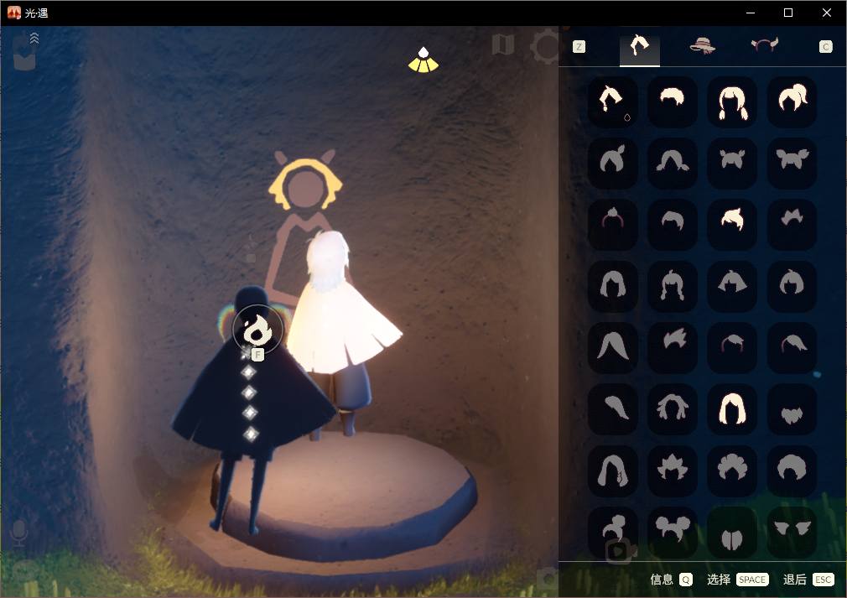Click the 退后 ESC back button
Screen dimensions: 847x598
tap(808, 580)
